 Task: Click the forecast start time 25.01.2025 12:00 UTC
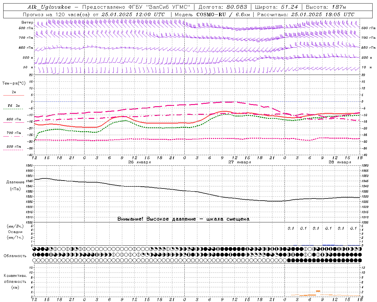coord(133,14)
